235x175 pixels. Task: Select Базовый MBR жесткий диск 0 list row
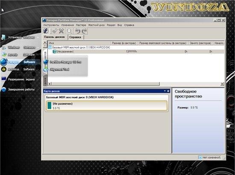click(x=136, y=47)
